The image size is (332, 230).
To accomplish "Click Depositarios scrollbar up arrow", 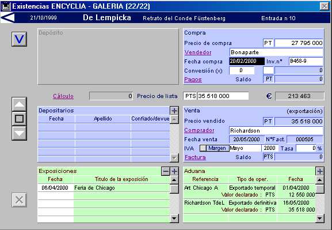I will click(x=174, y=119).
